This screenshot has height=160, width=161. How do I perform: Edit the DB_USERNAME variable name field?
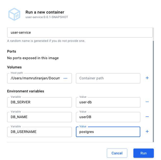[x=39, y=132]
